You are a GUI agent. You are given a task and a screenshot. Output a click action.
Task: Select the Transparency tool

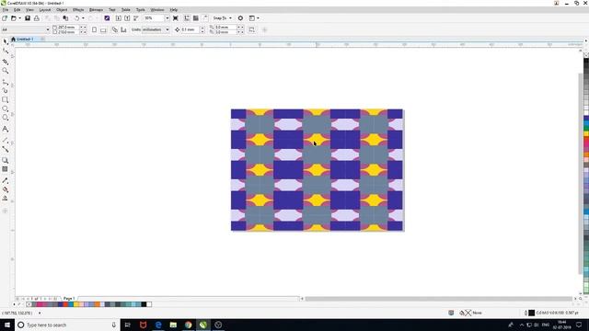pos(6,169)
